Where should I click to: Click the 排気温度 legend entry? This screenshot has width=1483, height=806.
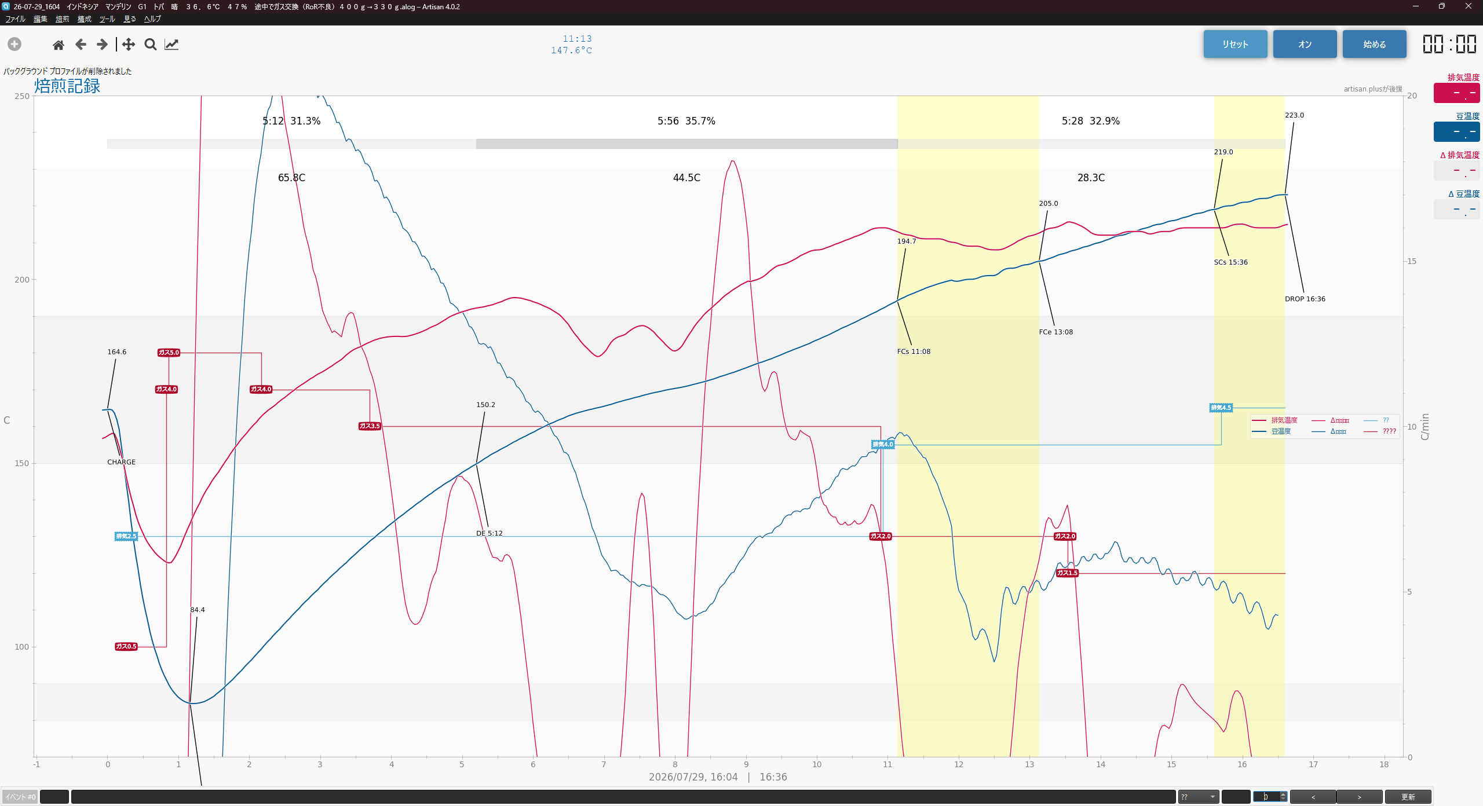(x=1284, y=420)
